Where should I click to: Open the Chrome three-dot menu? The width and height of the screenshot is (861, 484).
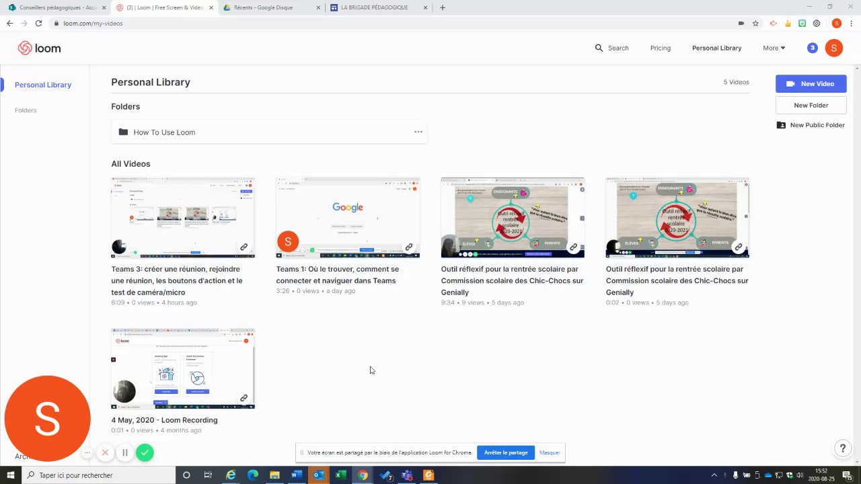click(851, 23)
